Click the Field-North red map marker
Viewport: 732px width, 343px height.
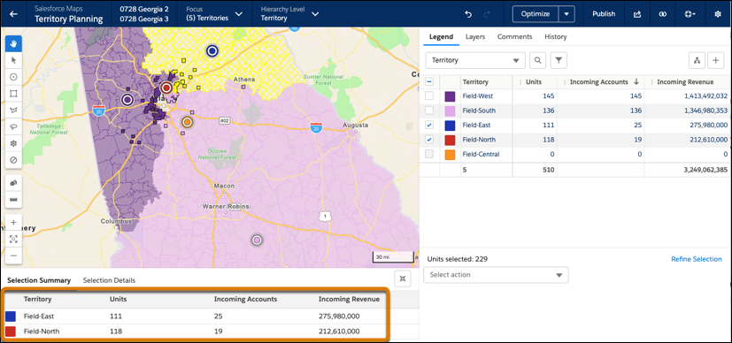tap(166, 88)
